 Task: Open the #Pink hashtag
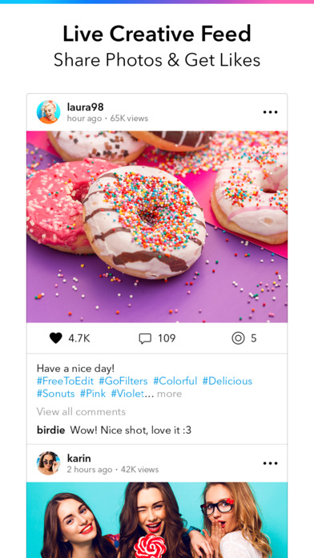pos(93,394)
